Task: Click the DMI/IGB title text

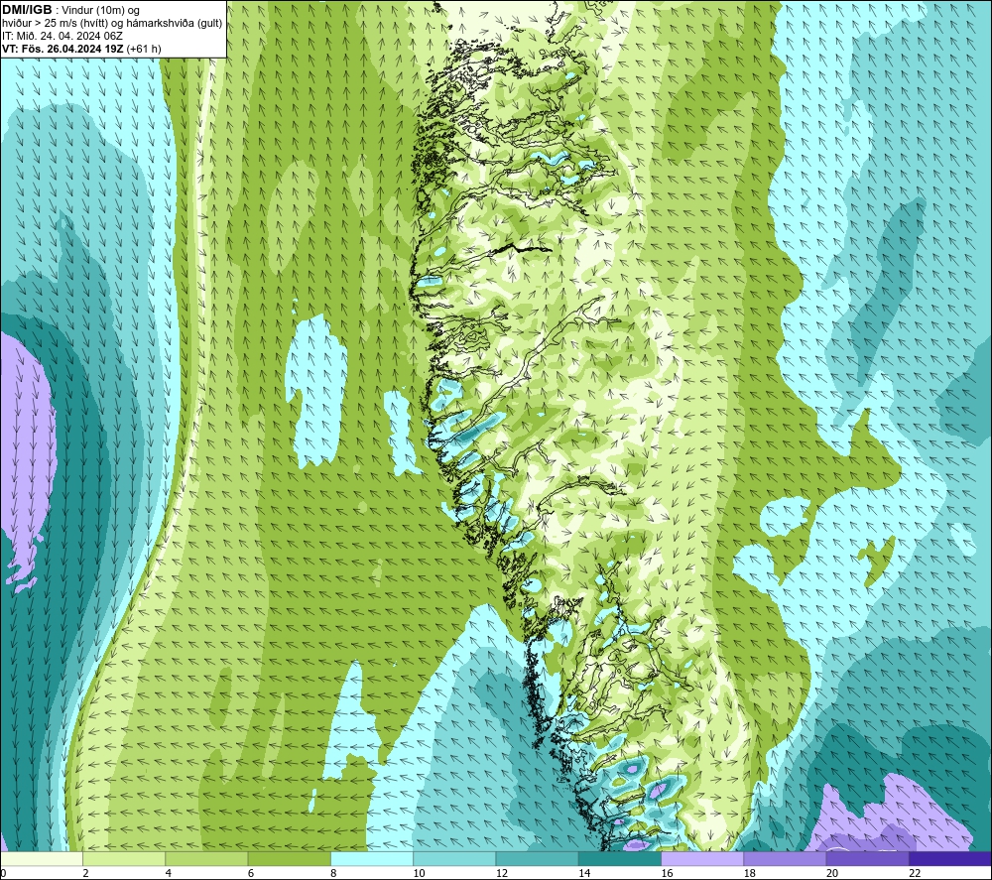Action: tap(27, 10)
